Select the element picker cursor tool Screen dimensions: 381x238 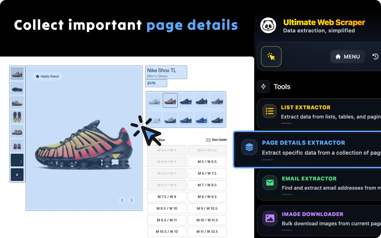pyautogui.click(x=271, y=57)
